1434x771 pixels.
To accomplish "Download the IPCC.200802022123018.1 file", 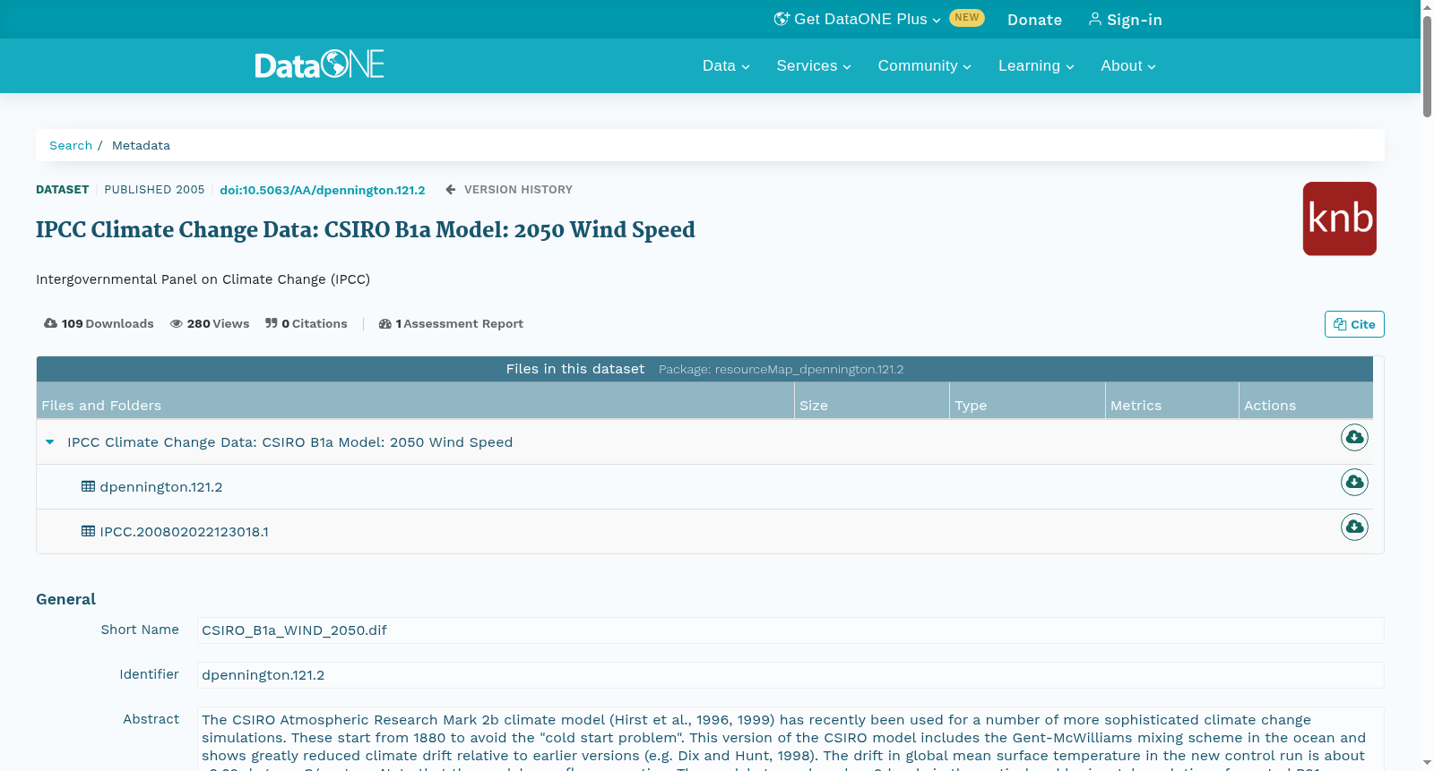I will (1354, 527).
